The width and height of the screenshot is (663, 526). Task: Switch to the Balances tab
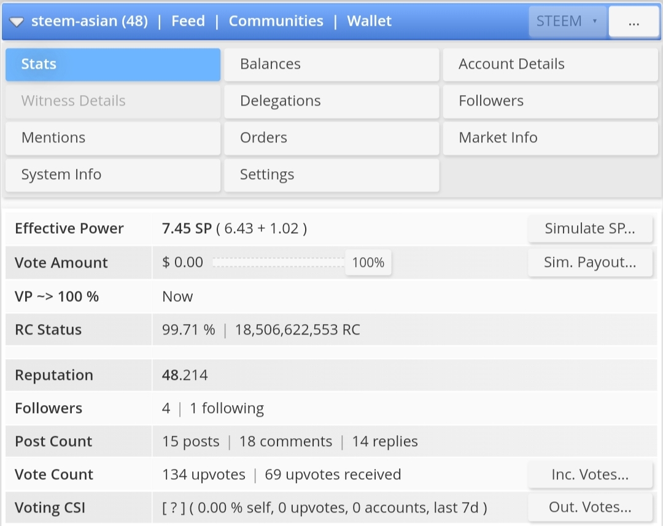[x=331, y=64]
